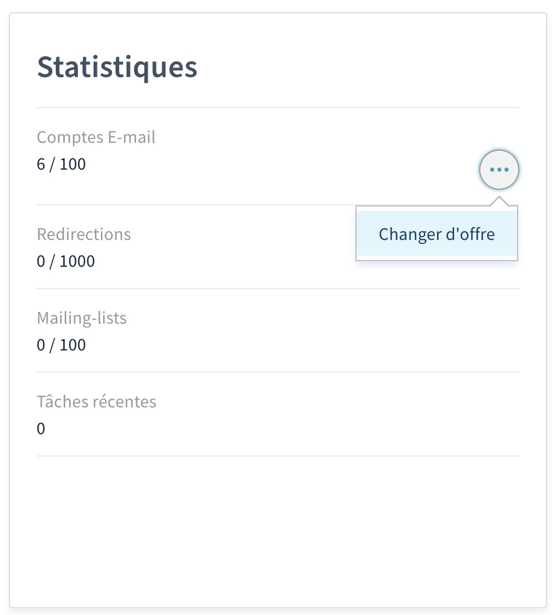Screen dimensions: 555x615
Task: Click empty area at bottom of card
Action: (277, 530)
